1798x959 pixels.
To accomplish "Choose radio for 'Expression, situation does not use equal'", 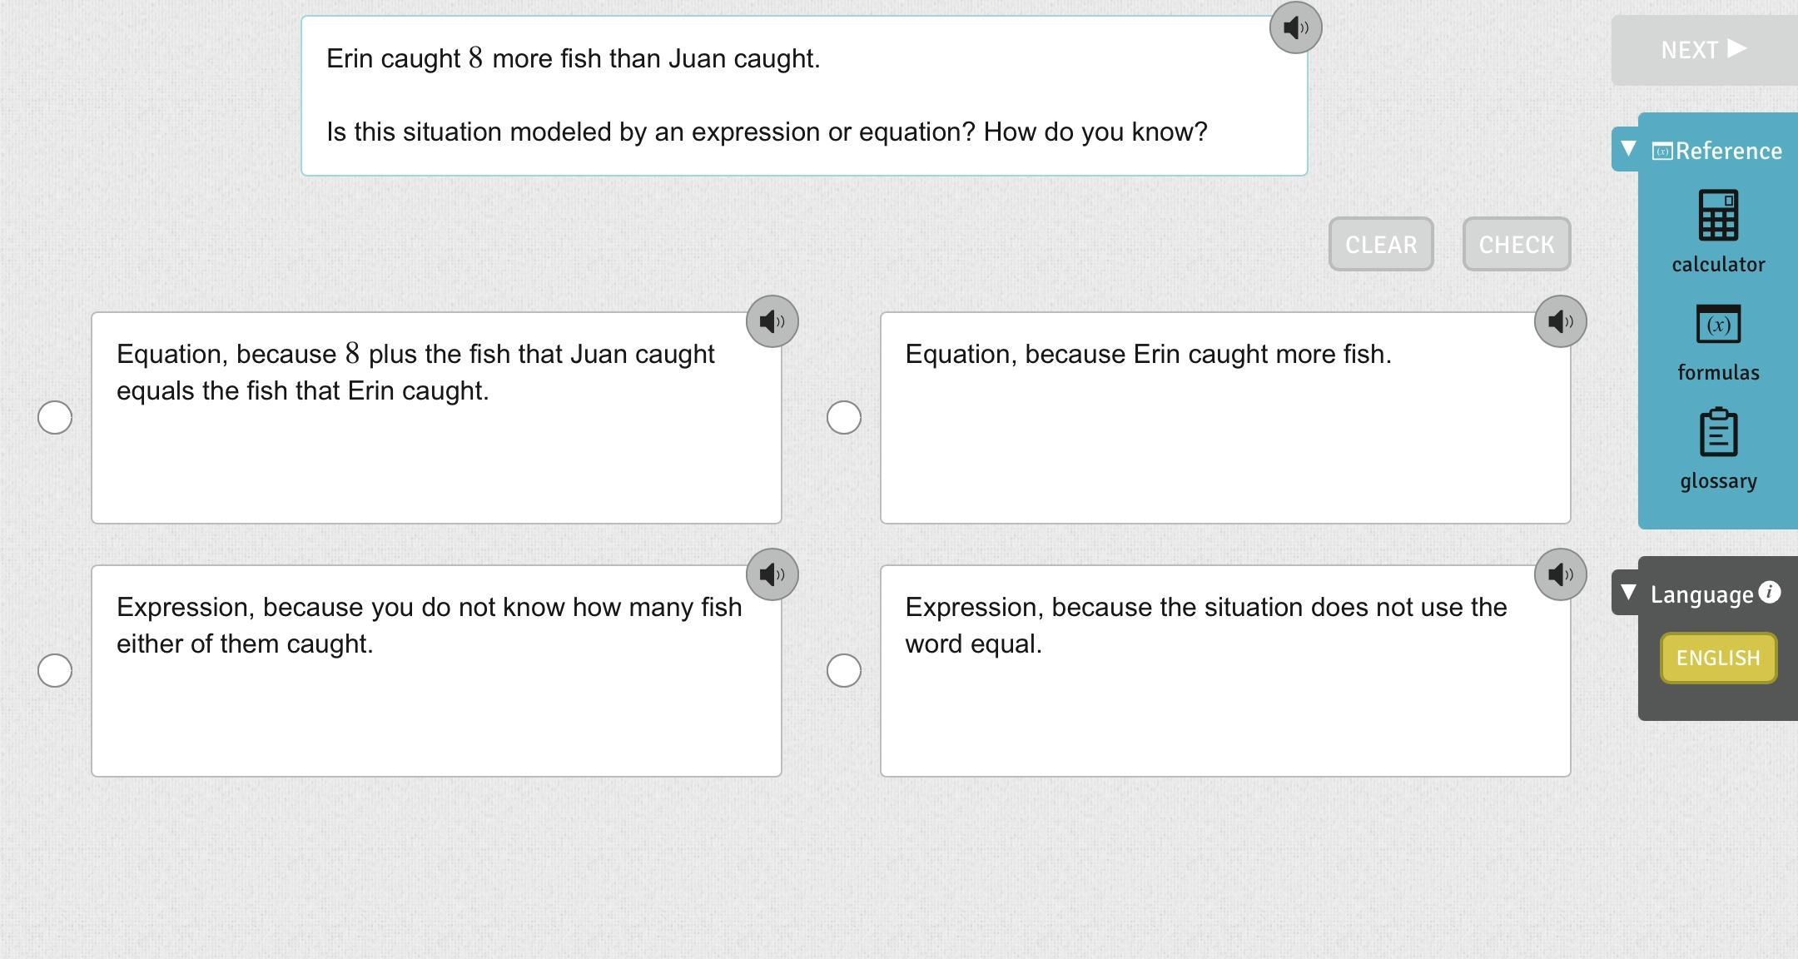I will [x=843, y=671].
